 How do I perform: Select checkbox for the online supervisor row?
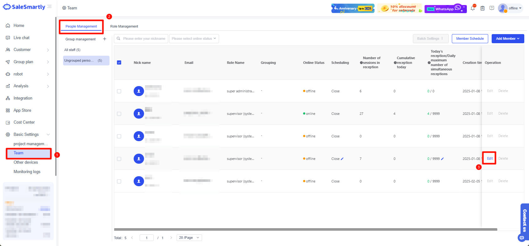[119, 114]
